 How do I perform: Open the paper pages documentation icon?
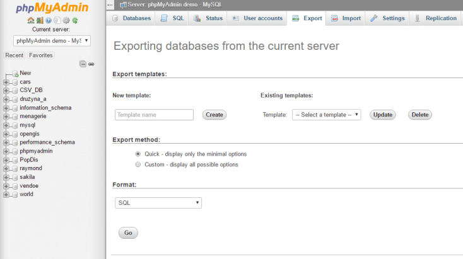point(57,20)
